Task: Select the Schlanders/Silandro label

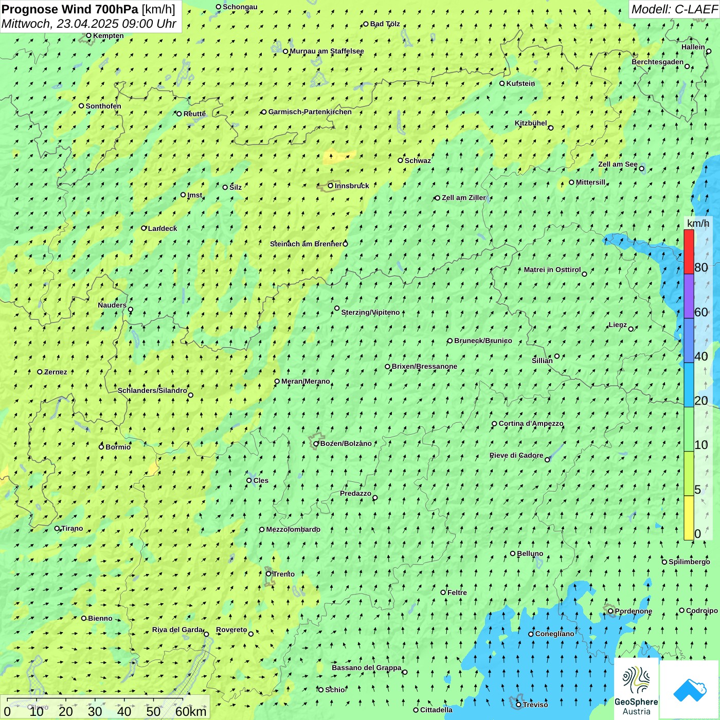Action: (152, 390)
